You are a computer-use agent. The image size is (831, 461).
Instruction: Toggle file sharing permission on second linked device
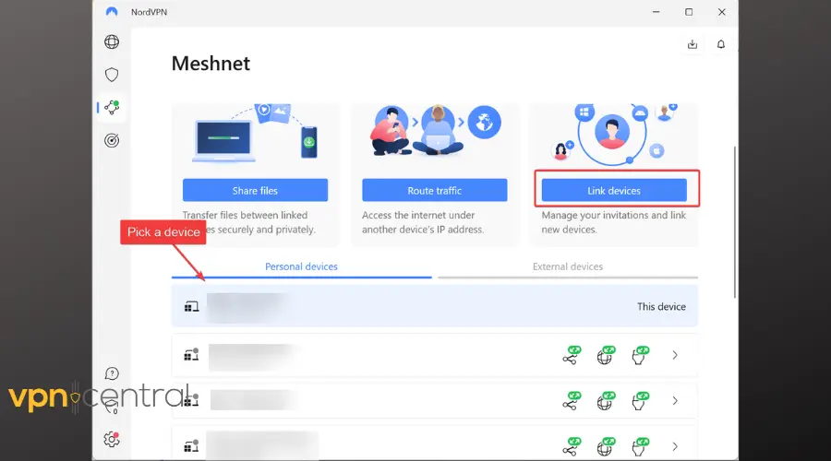(x=572, y=401)
